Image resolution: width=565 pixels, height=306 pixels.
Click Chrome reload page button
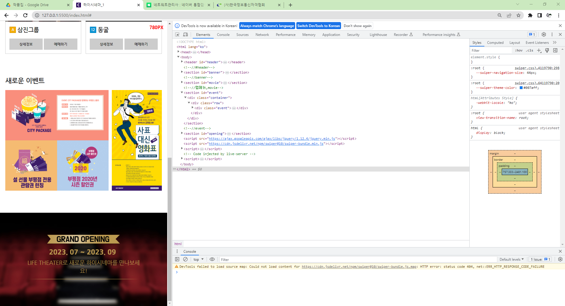coord(25,15)
